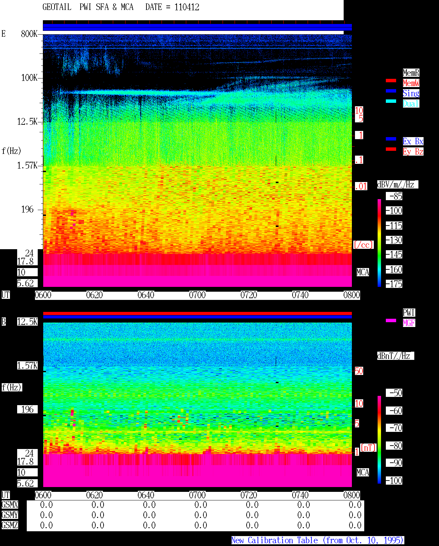
Task: Click the '-175' color scale value
Action: tap(394, 284)
